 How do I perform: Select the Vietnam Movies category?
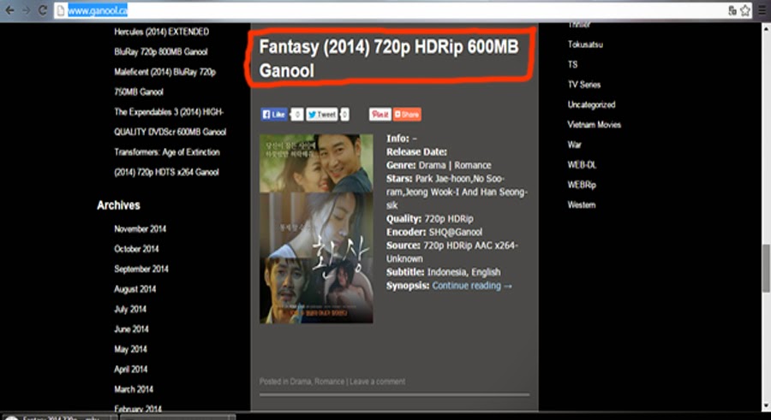point(594,125)
